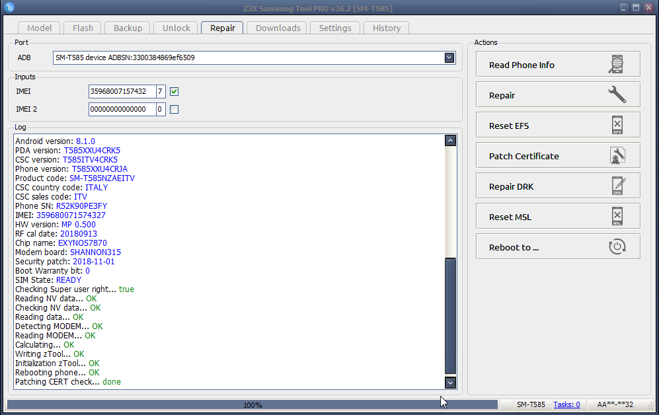Click PDA version T585XXU4CRK5 in log
Image resolution: width=659 pixels, height=415 pixels.
coord(67,151)
